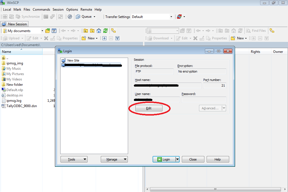288x192 pixels.
Task: Click remote panel home directory icon
Action: pyautogui.click(x=234, y=31)
